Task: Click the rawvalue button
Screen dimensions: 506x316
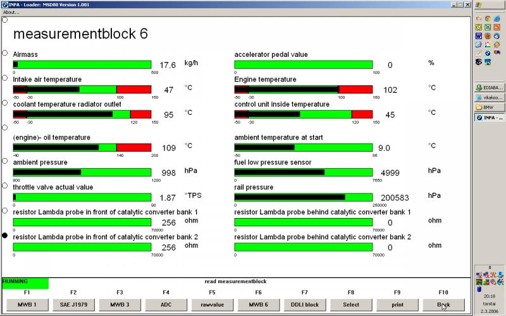Action: (212, 305)
